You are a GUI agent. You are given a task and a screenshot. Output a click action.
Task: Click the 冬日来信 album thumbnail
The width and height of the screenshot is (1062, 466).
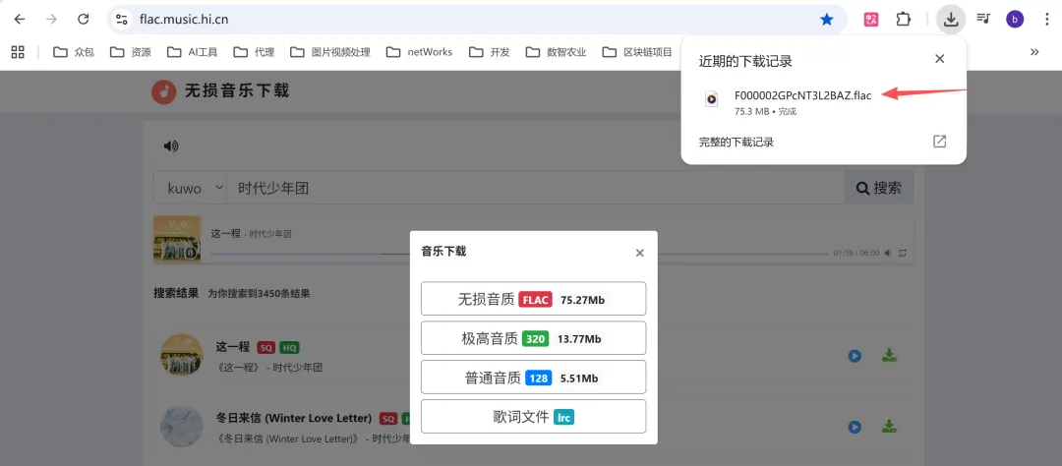click(x=182, y=427)
